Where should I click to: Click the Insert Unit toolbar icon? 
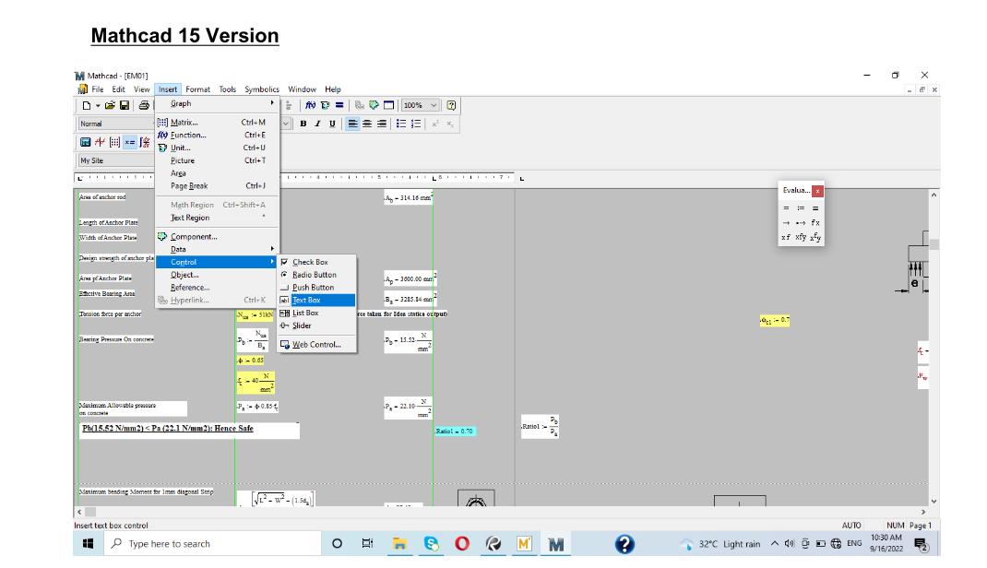point(326,104)
